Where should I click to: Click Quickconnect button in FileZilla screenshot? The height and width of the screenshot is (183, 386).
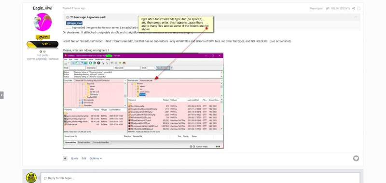(163, 68)
